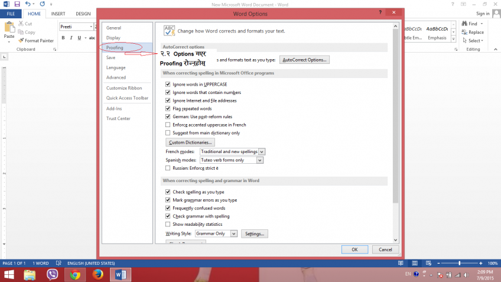Toggle Italic formatting

[x=71, y=38]
